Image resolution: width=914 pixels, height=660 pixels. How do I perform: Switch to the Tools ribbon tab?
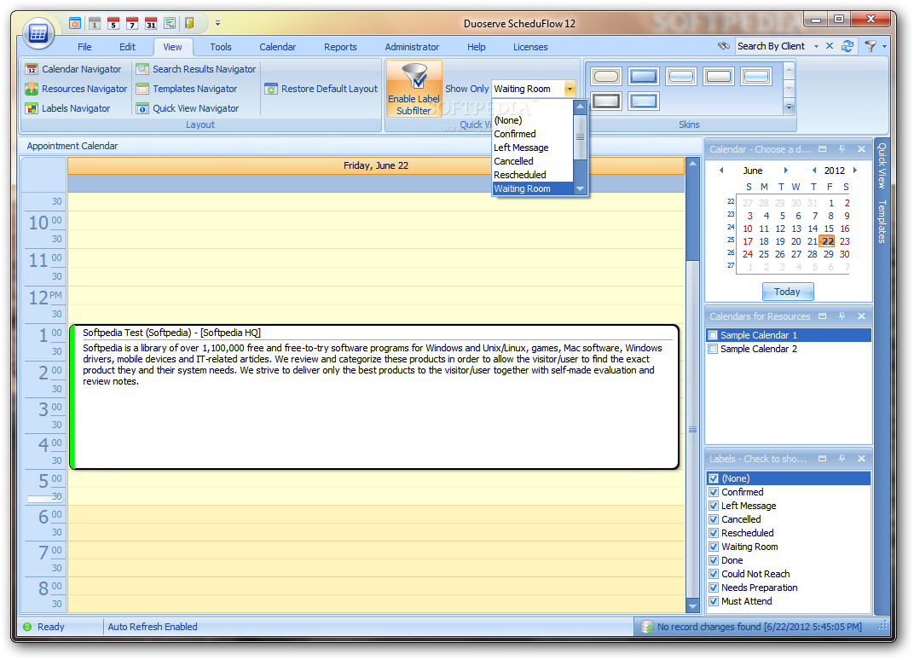(220, 47)
